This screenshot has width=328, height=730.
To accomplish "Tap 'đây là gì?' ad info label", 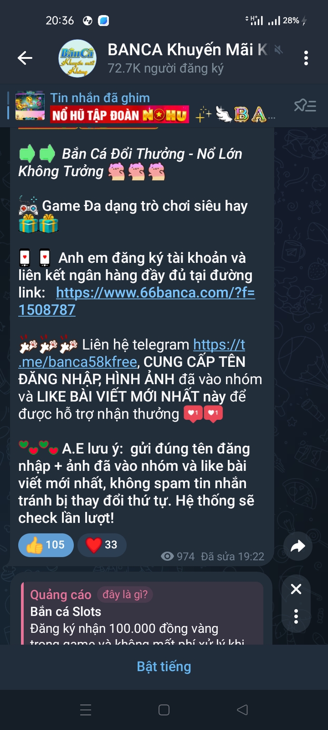I will coord(125,594).
